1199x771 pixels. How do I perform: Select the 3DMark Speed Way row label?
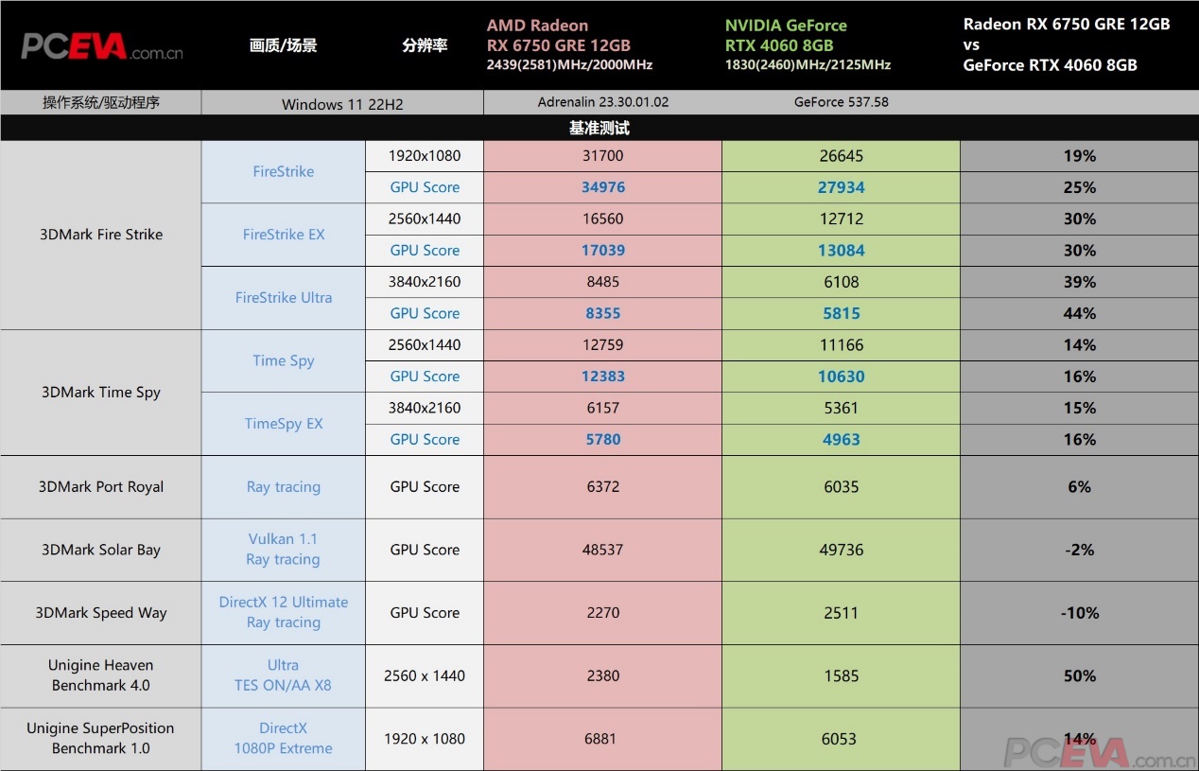click(101, 613)
